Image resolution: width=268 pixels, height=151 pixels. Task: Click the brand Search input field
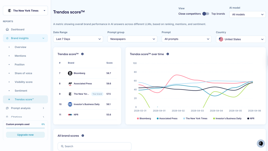[94, 146]
